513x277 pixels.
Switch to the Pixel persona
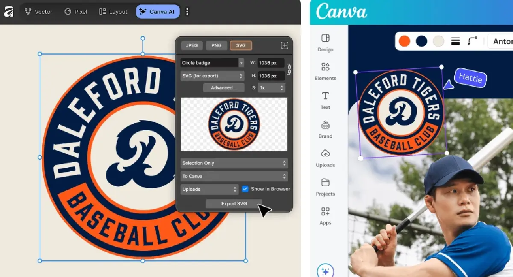(76, 12)
